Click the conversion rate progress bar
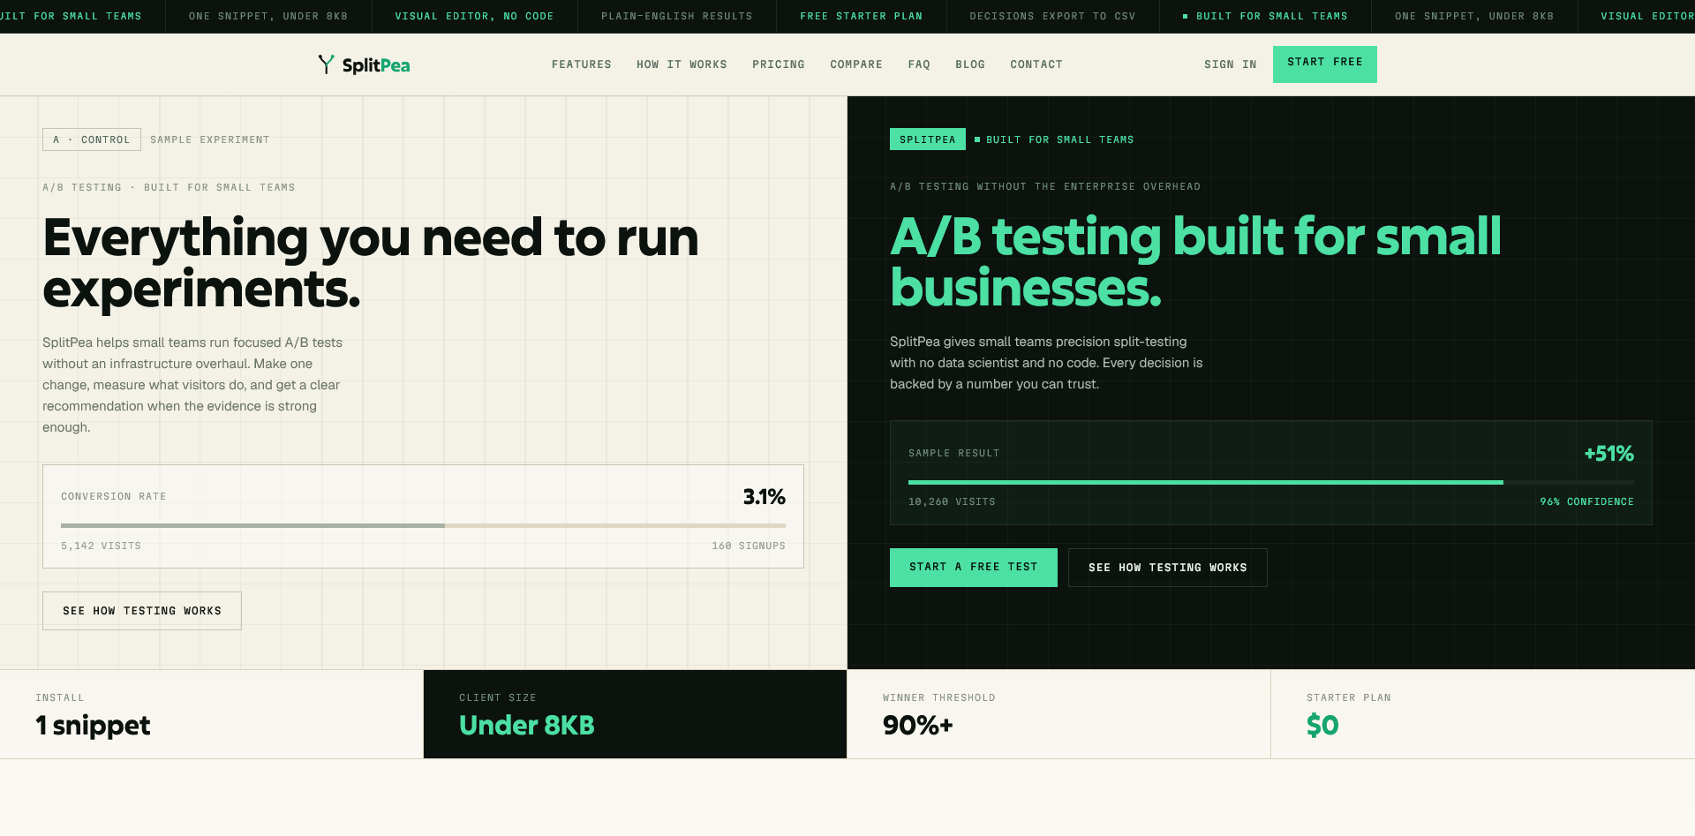This screenshot has width=1695, height=836. point(423,525)
